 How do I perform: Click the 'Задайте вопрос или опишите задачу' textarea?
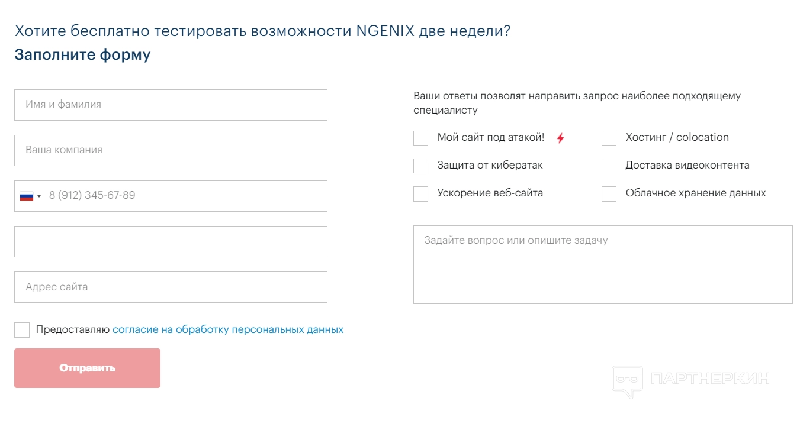pos(602,264)
